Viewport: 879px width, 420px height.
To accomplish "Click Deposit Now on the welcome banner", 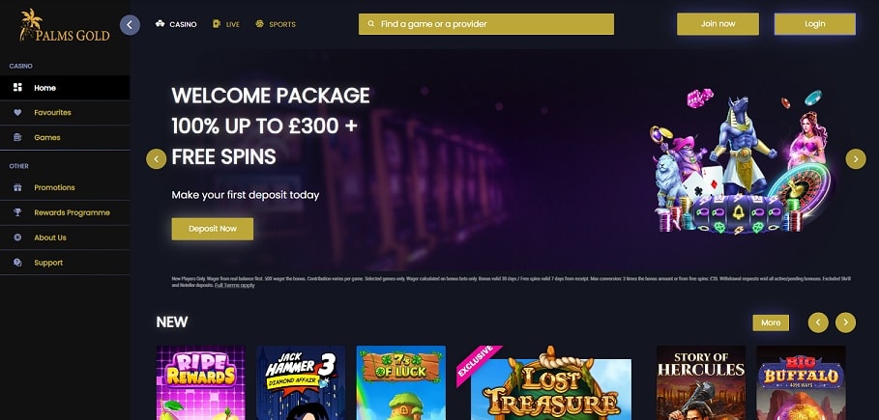I will (x=213, y=229).
